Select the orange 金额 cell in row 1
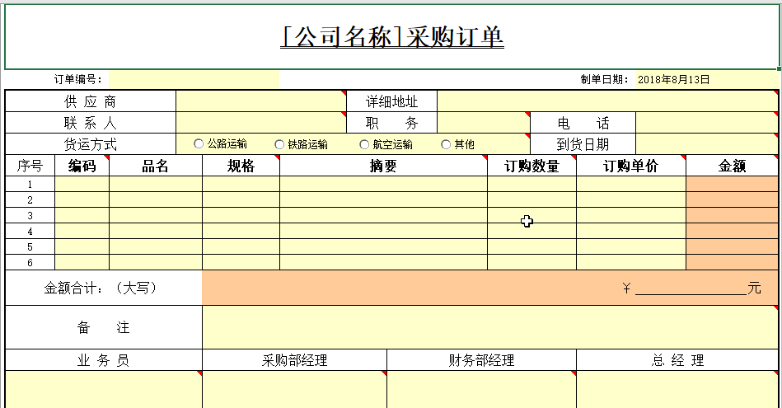Viewport: 782px width, 408px height. [x=732, y=184]
